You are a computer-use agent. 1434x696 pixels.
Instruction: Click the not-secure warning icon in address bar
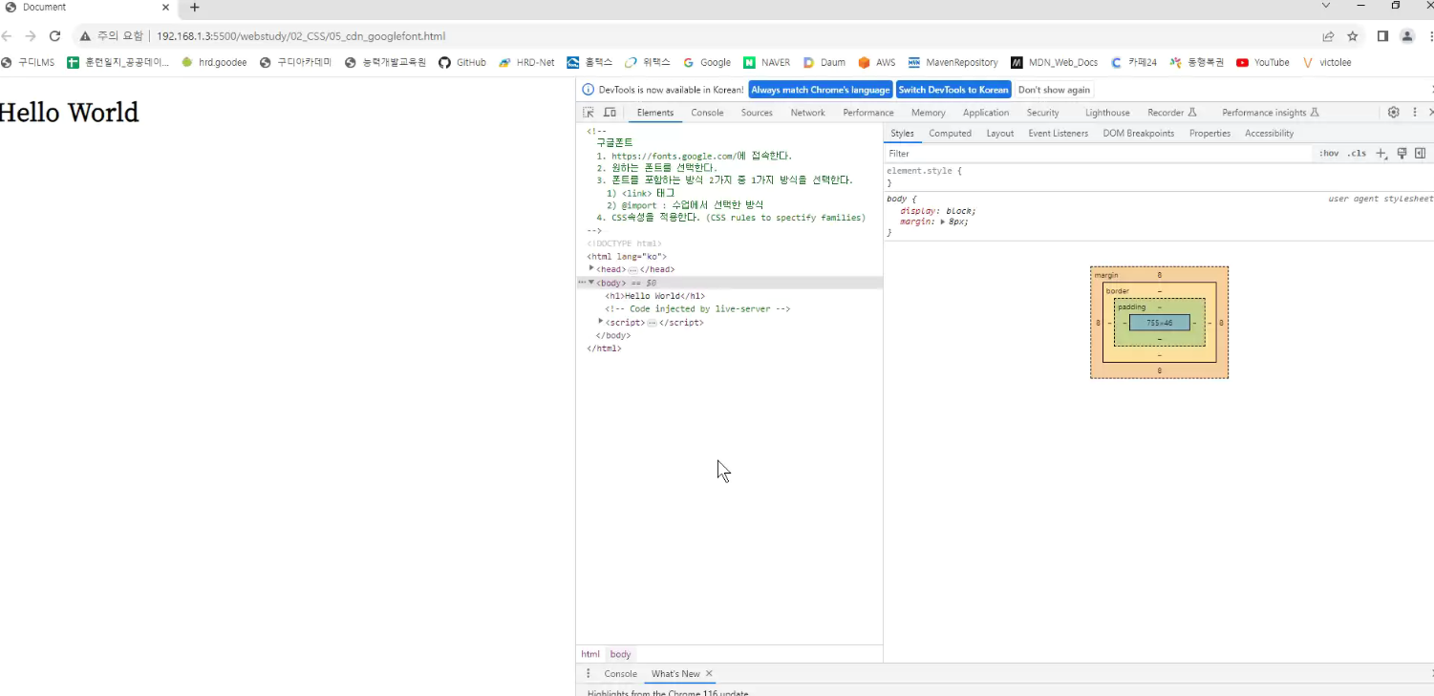(85, 36)
